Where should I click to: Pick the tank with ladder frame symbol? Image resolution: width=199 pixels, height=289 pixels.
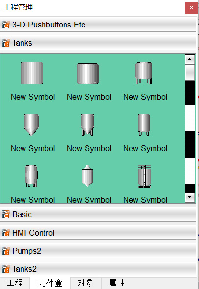145,177
